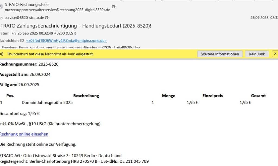This screenshot has width=278, height=166.
Task: Select sender name STRATO-Rechnungsstelle
Action: [27, 4]
